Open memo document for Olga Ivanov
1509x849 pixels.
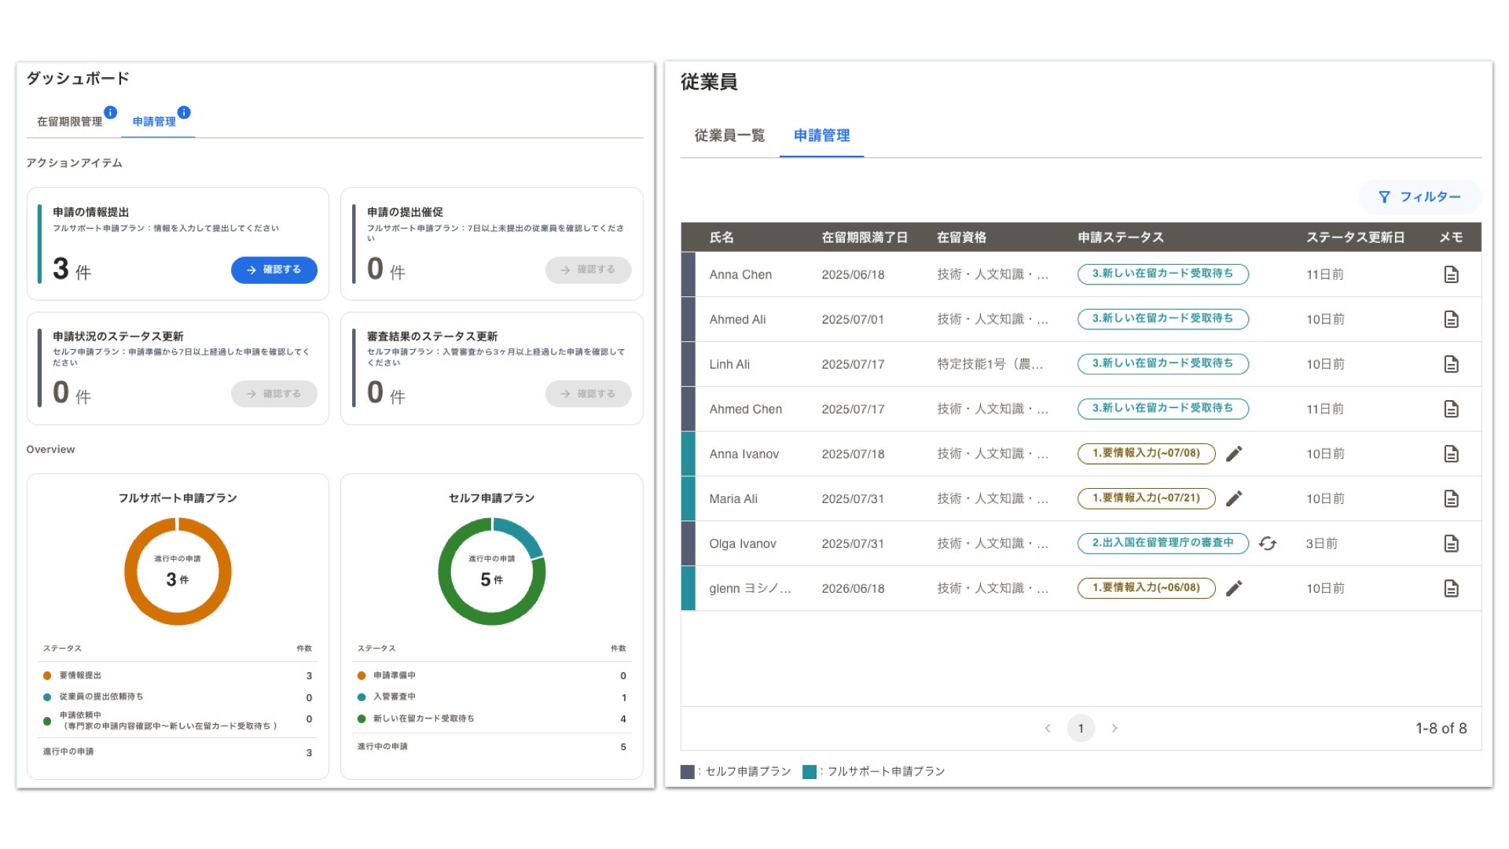tap(1451, 543)
